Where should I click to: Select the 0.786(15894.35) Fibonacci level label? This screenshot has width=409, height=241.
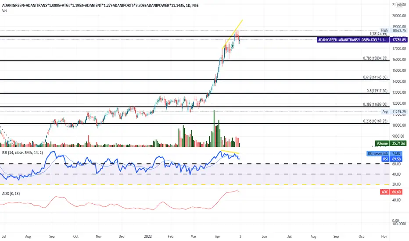click(375, 58)
